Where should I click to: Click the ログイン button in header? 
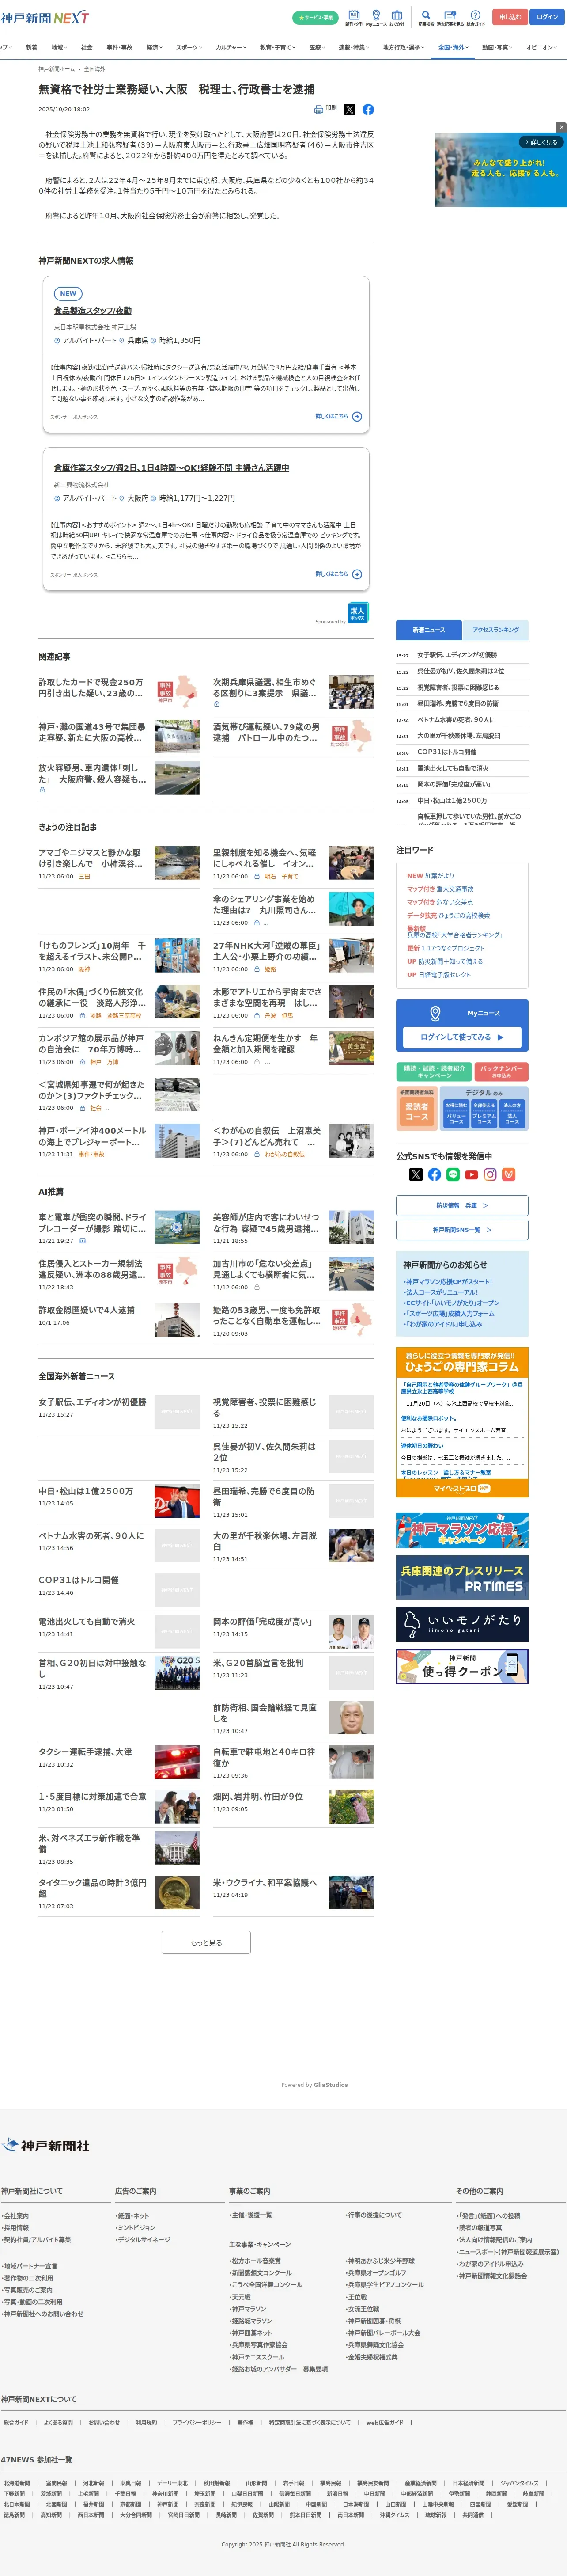pyautogui.click(x=547, y=17)
